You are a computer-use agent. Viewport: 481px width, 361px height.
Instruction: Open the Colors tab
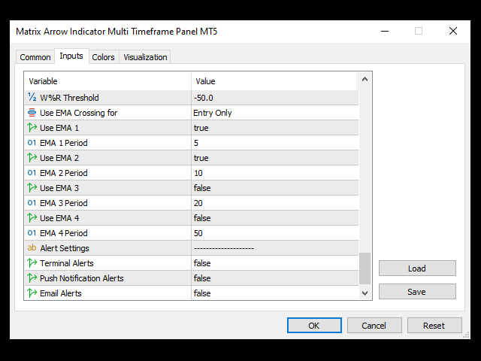coord(104,57)
